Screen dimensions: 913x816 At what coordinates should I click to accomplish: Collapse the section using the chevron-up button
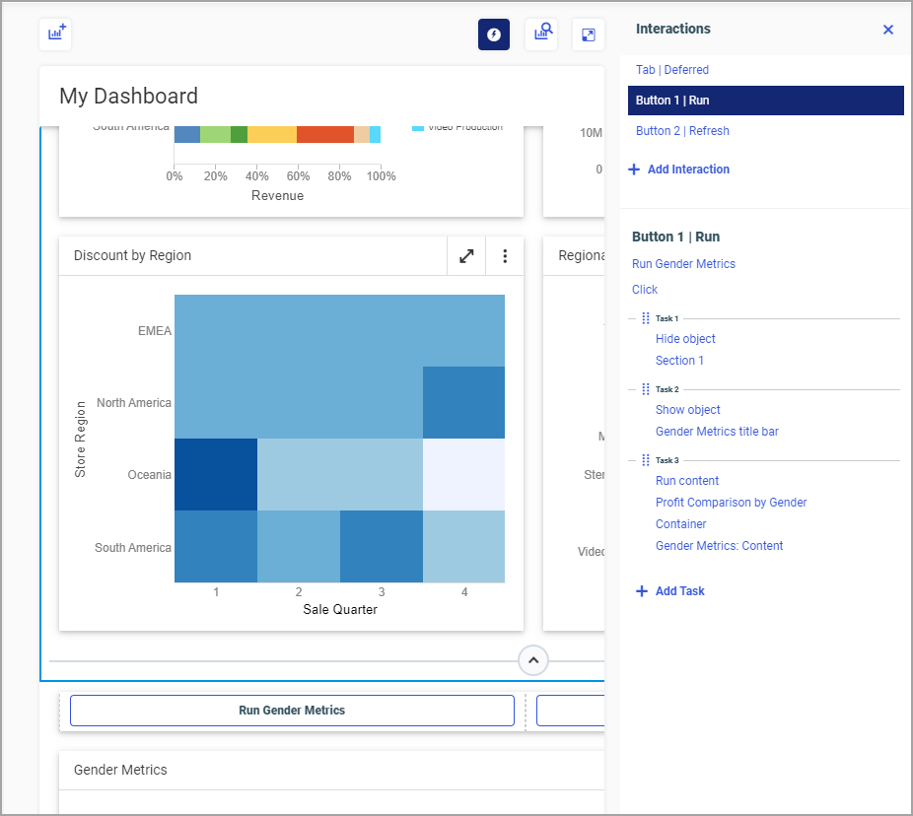coord(533,660)
